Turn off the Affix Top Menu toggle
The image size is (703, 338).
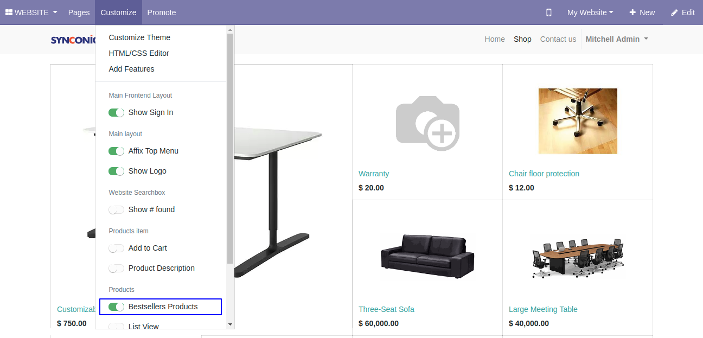(117, 151)
